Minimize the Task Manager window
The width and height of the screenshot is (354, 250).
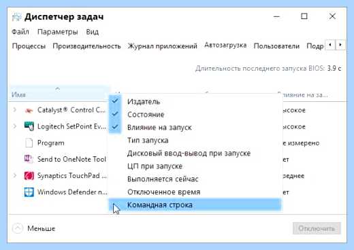point(276,16)
